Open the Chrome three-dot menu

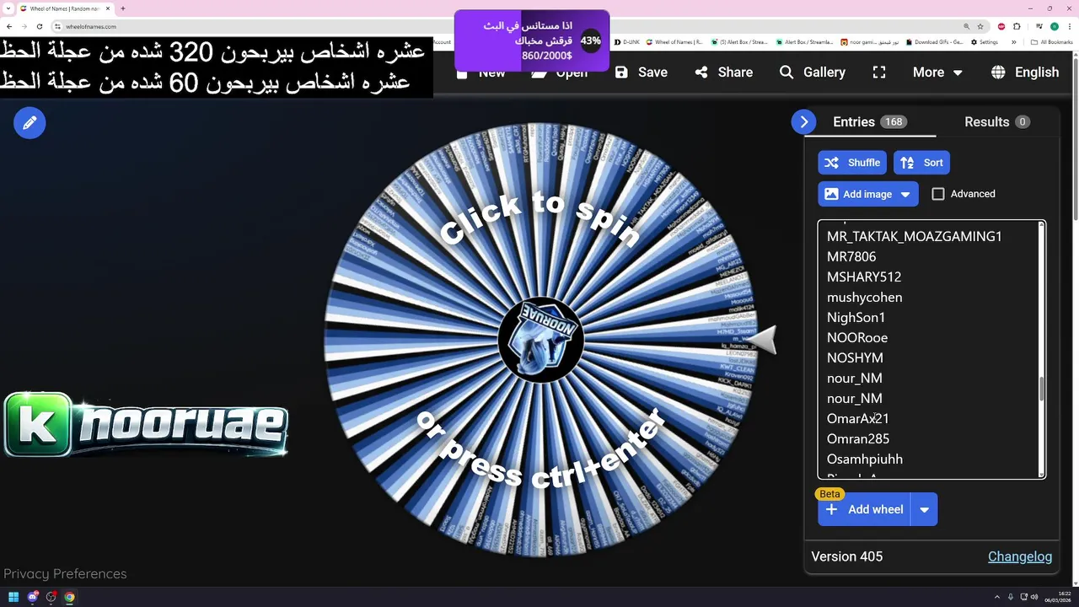pos(1070,26)
